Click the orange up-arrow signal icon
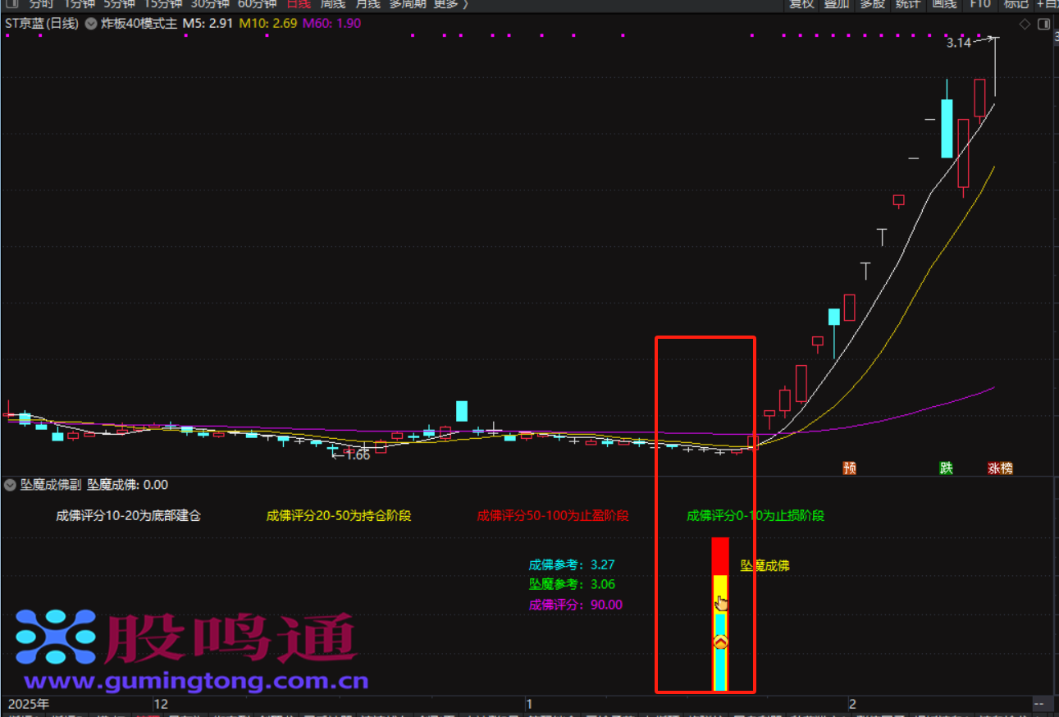This screenshot has width=1059, height=717. tap(720, 642)
